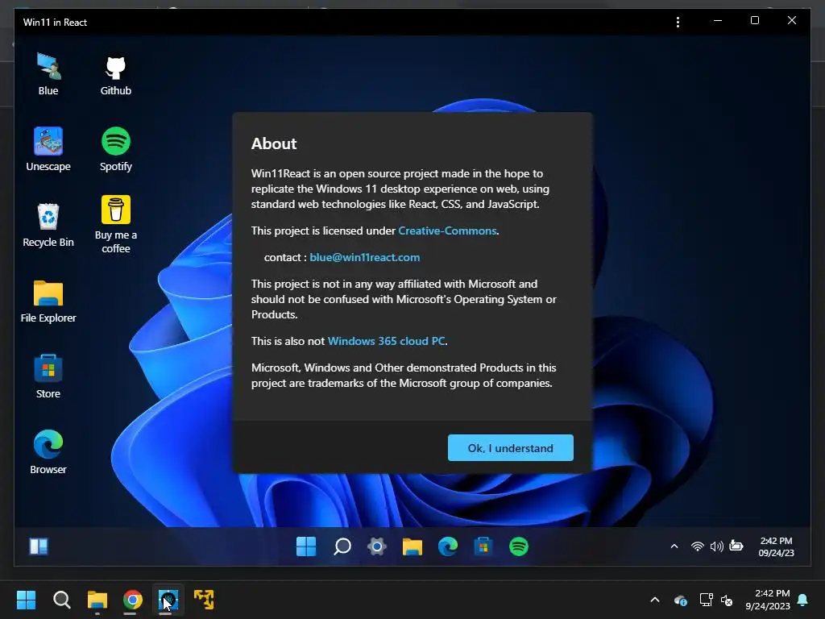Open the Github desktop shortcut
This screenshot has width=825, height=619.
pos(116,74)
